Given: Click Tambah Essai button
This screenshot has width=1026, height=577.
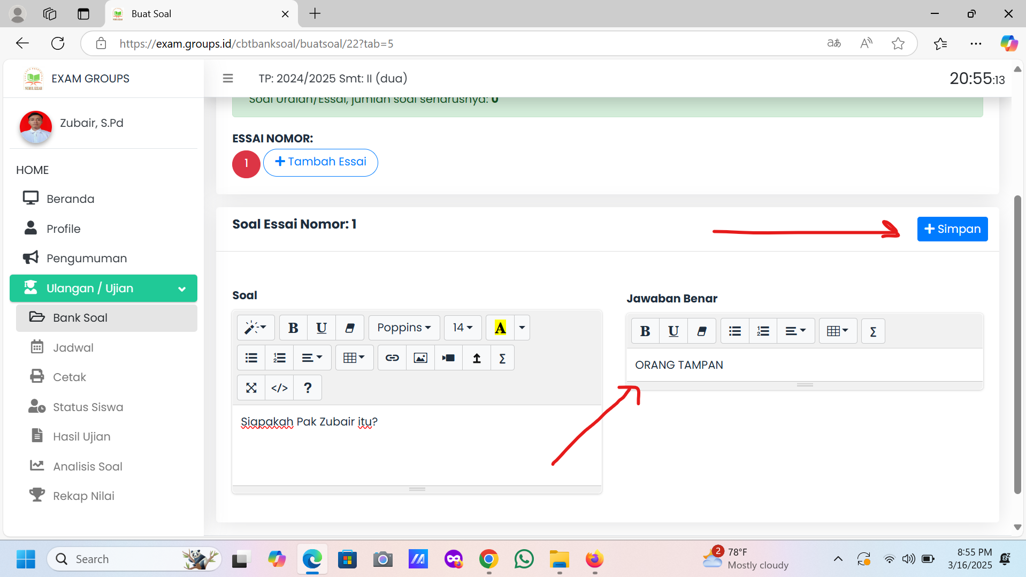Looking at the screenshot, I should (x=320, y=162).
